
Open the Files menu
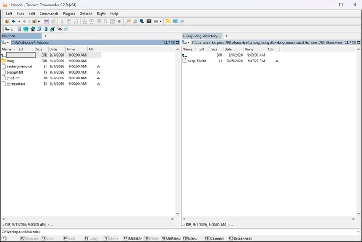pos(20,14)
